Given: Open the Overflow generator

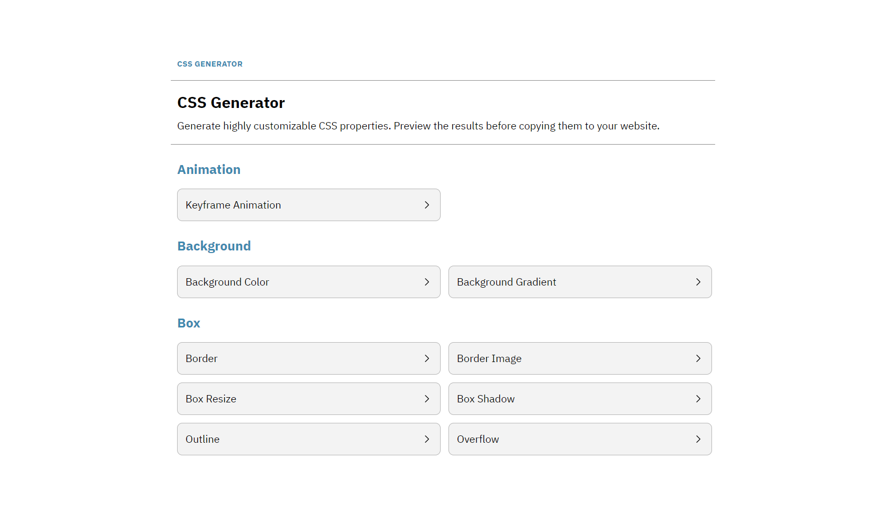Looking at the screenshot, I should [x=478, y=439].
